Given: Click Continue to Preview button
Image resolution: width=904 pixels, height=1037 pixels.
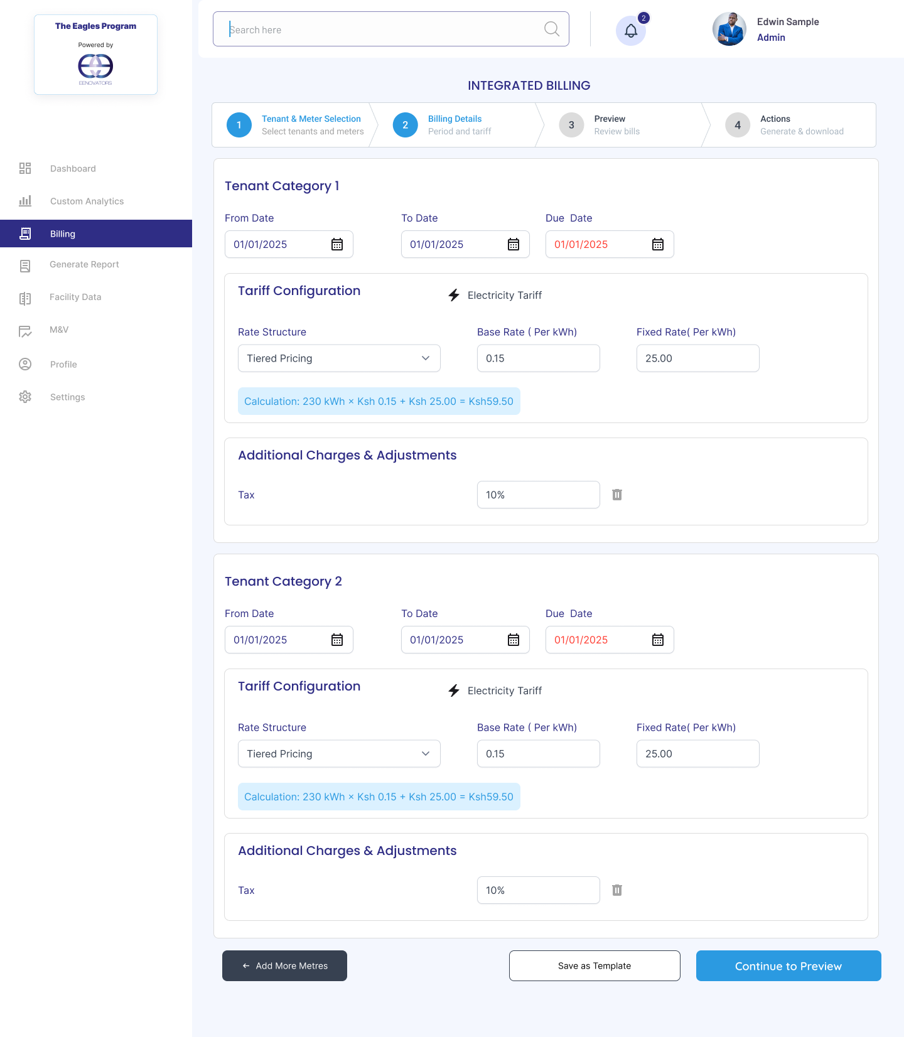Looking at the screenshot, I should (788, 965).
